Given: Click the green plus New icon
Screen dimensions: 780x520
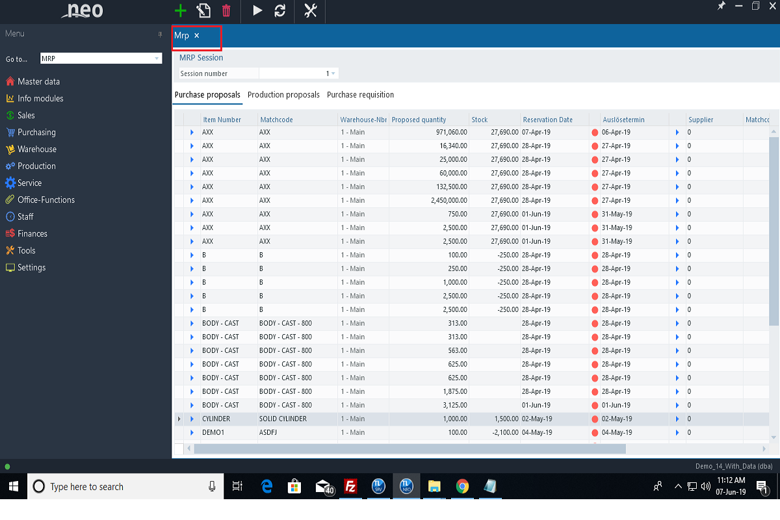Looking at the screenshot, I should (x=181, y=10).
